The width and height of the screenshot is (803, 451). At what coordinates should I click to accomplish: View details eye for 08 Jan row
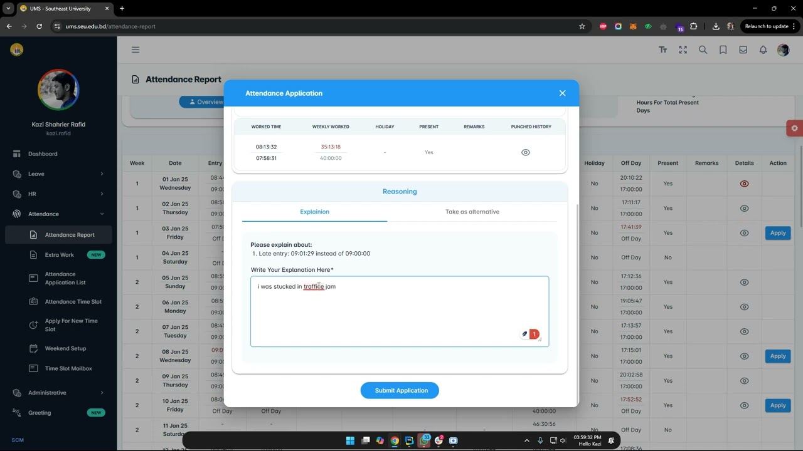[744, 356]
